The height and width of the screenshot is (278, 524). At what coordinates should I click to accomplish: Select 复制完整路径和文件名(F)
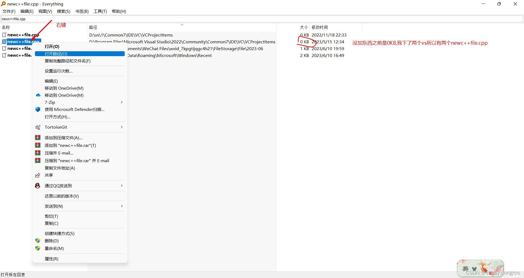[x=80, y=61]
